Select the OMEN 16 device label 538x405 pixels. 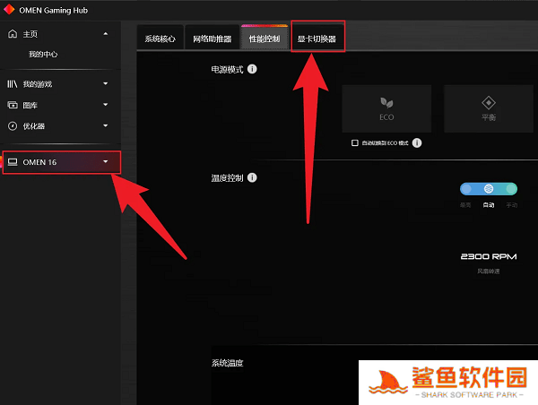click(x=39, y=162)
